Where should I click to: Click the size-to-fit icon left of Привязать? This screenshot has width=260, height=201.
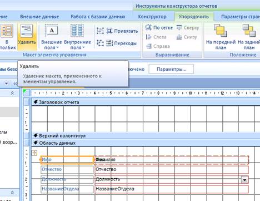(100, 31)
